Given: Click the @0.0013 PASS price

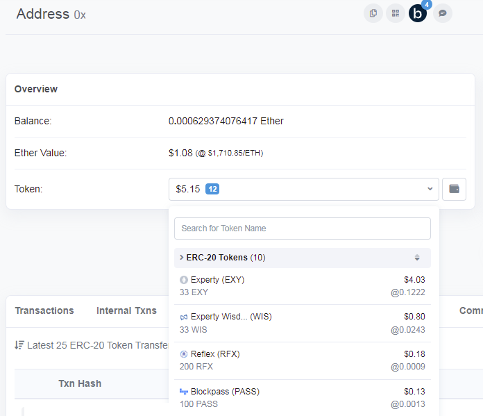Looking at the screenshot, I should 408,404.
